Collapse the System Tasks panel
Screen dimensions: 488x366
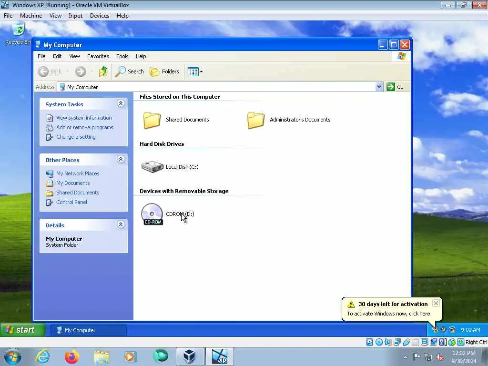[x=121, y=103]
